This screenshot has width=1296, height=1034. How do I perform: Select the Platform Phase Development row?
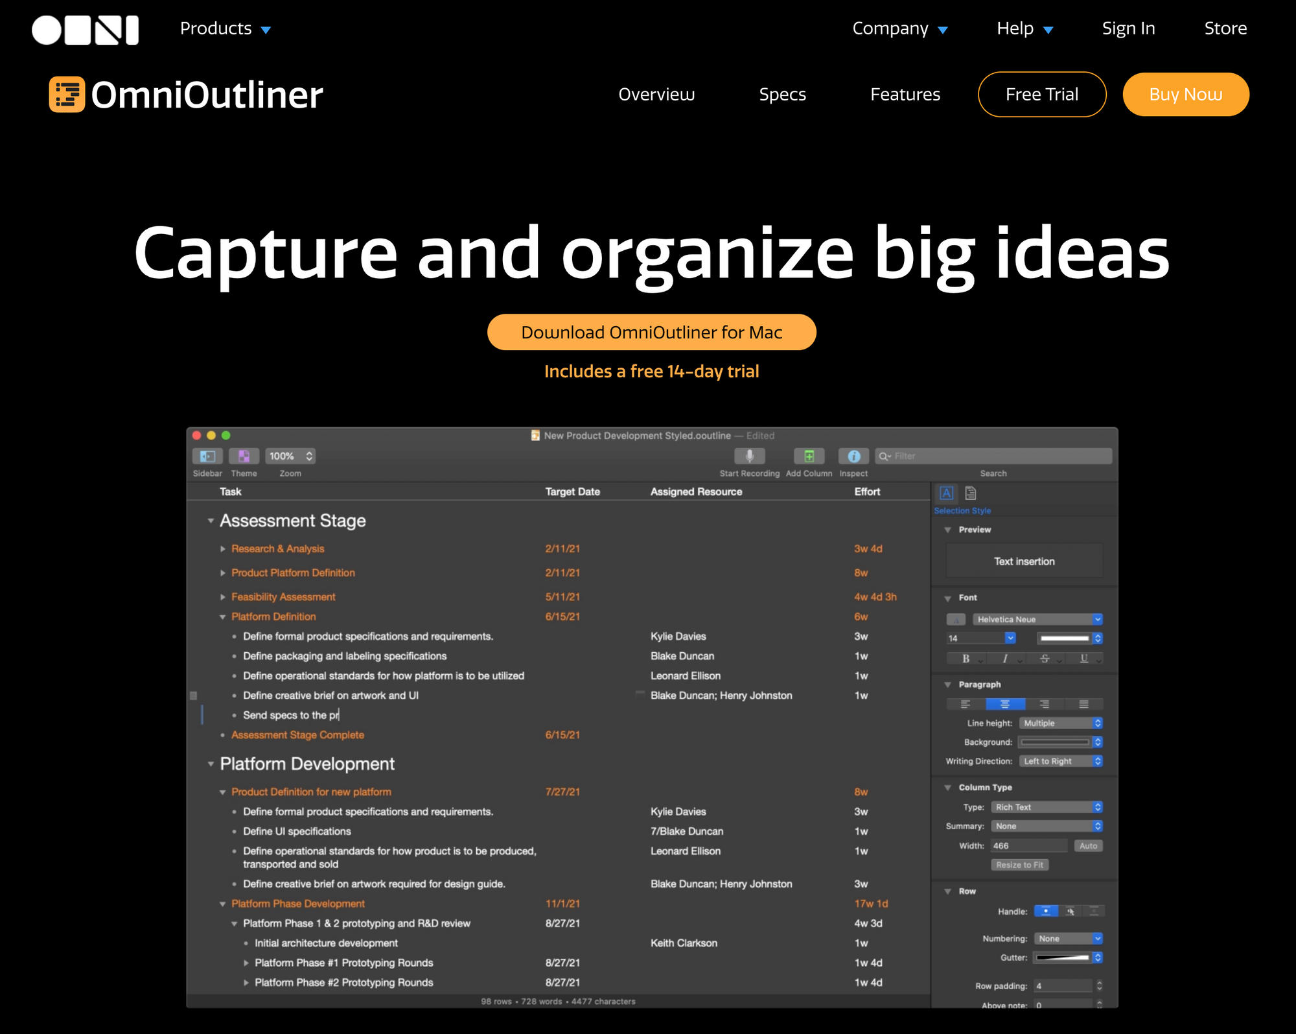(559, 904)
